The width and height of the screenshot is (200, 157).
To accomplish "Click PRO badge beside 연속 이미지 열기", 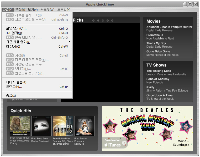I will tap(10, 37).
